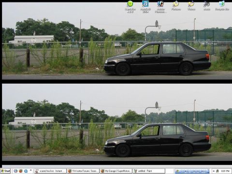
Task: Open the Recycle Bin desktop icon
Action: [222, 6]
